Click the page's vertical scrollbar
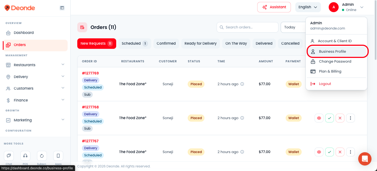The width and height of the screenshot is (377, 171). coord(375,30)
